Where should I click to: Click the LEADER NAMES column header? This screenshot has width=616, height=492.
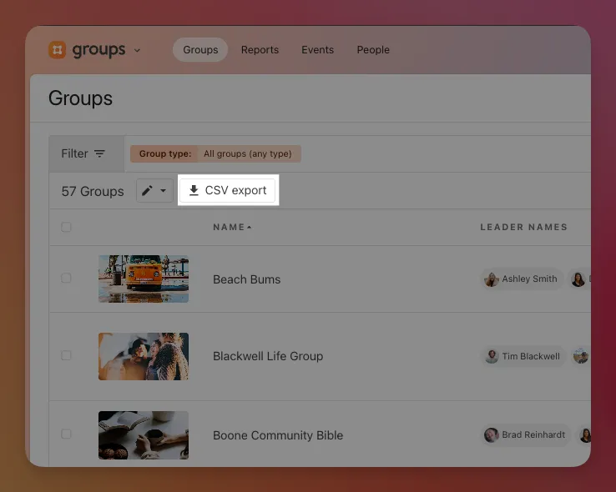(x=523, y=227)
